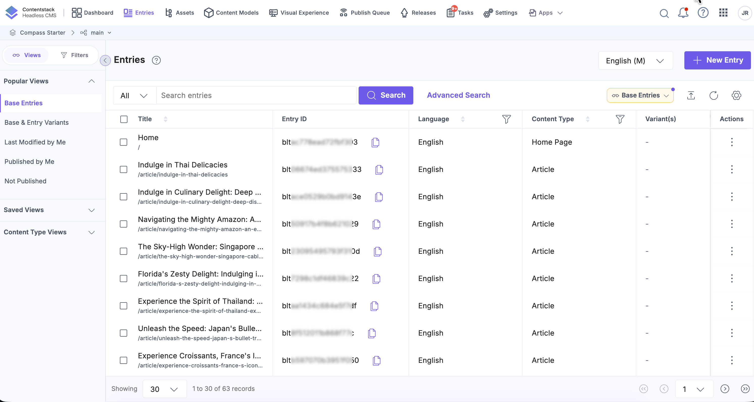This screenshot has height=402, width=754.
Task: Copy the Entry ID for Home
Action: tap(375, 142)
